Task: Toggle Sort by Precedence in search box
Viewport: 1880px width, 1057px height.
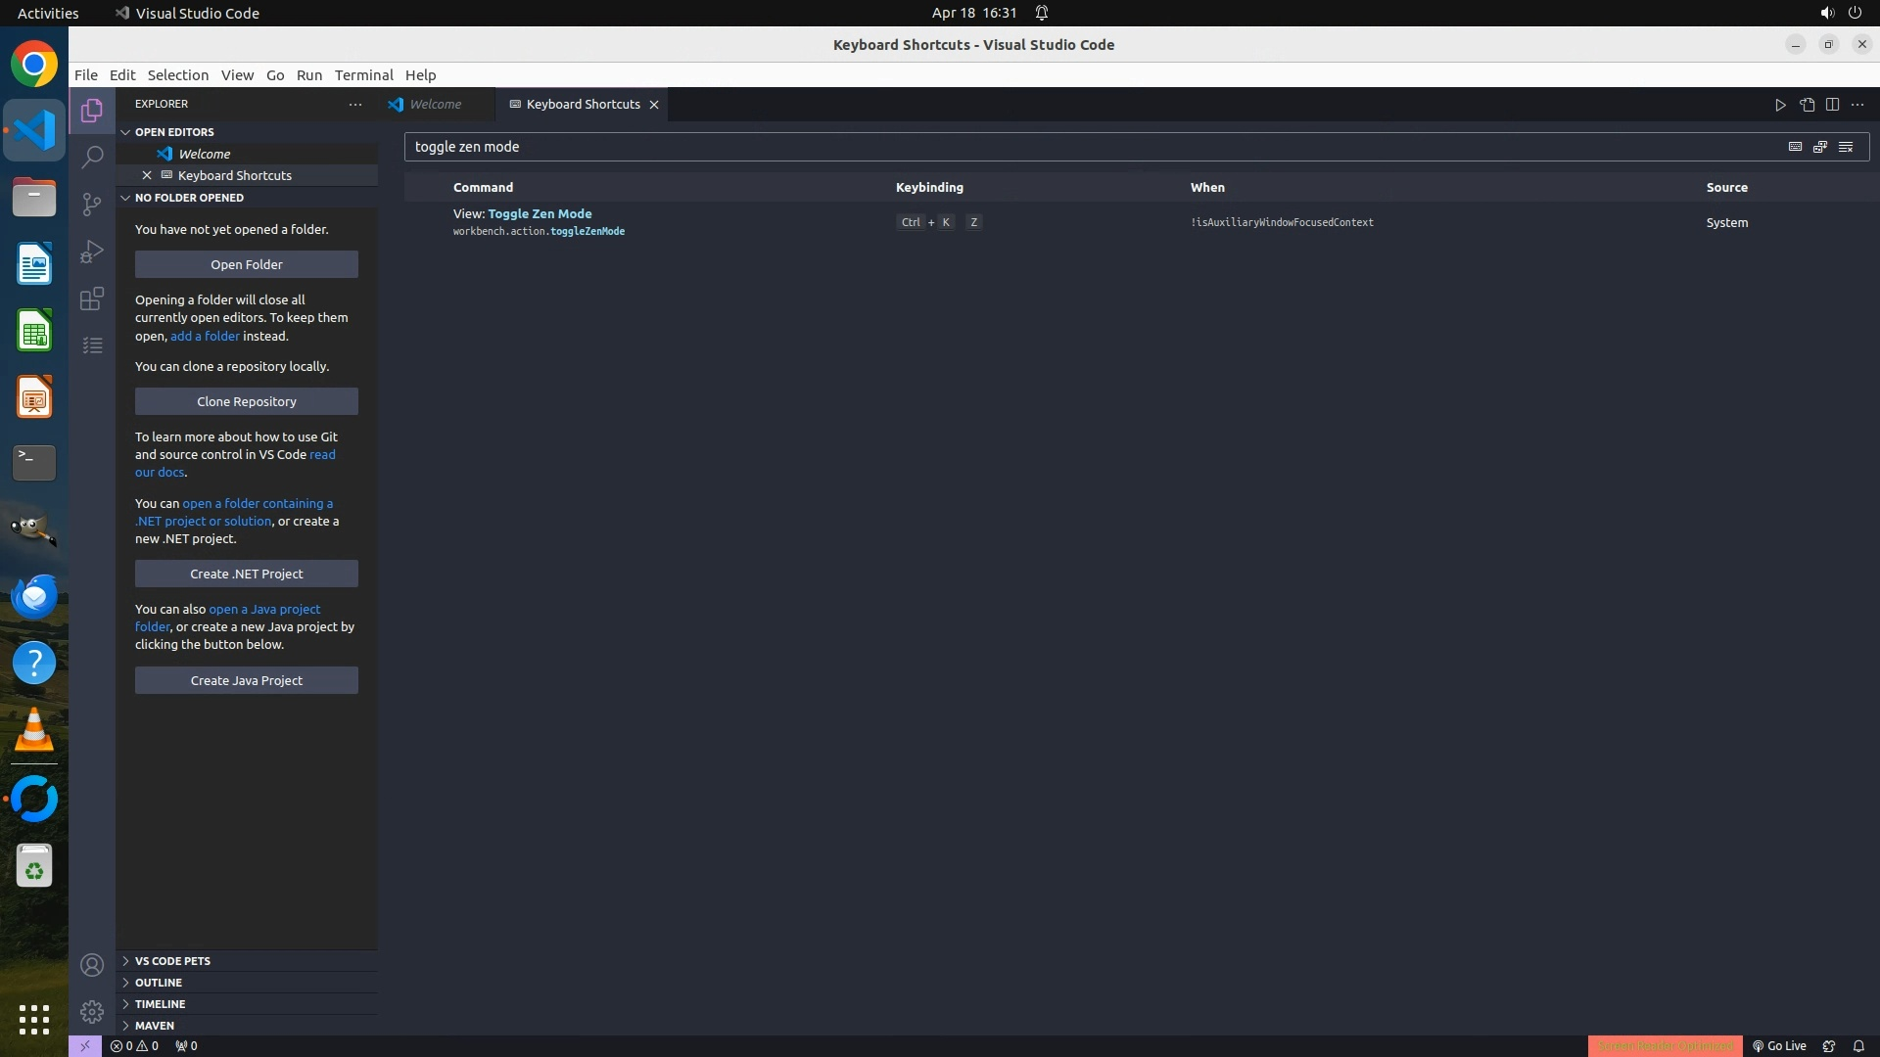Action: pos(1820,147)
